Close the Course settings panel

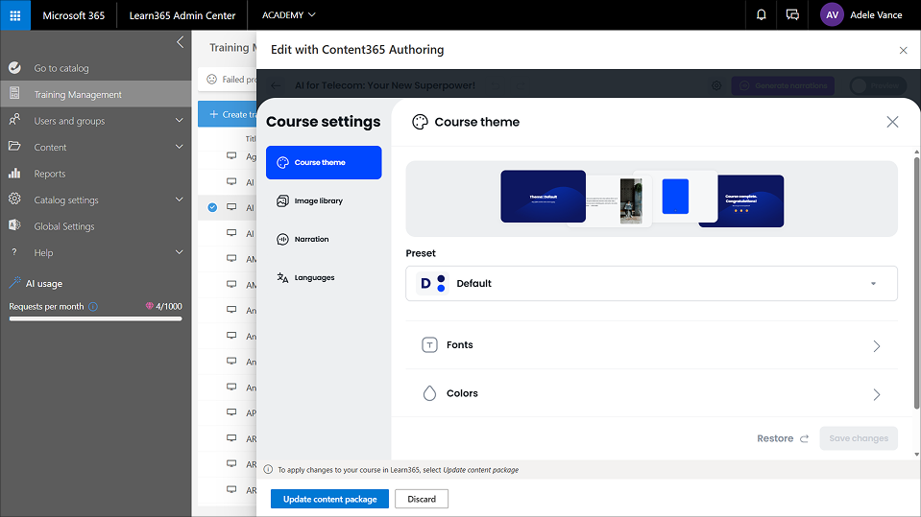(892, 122)
